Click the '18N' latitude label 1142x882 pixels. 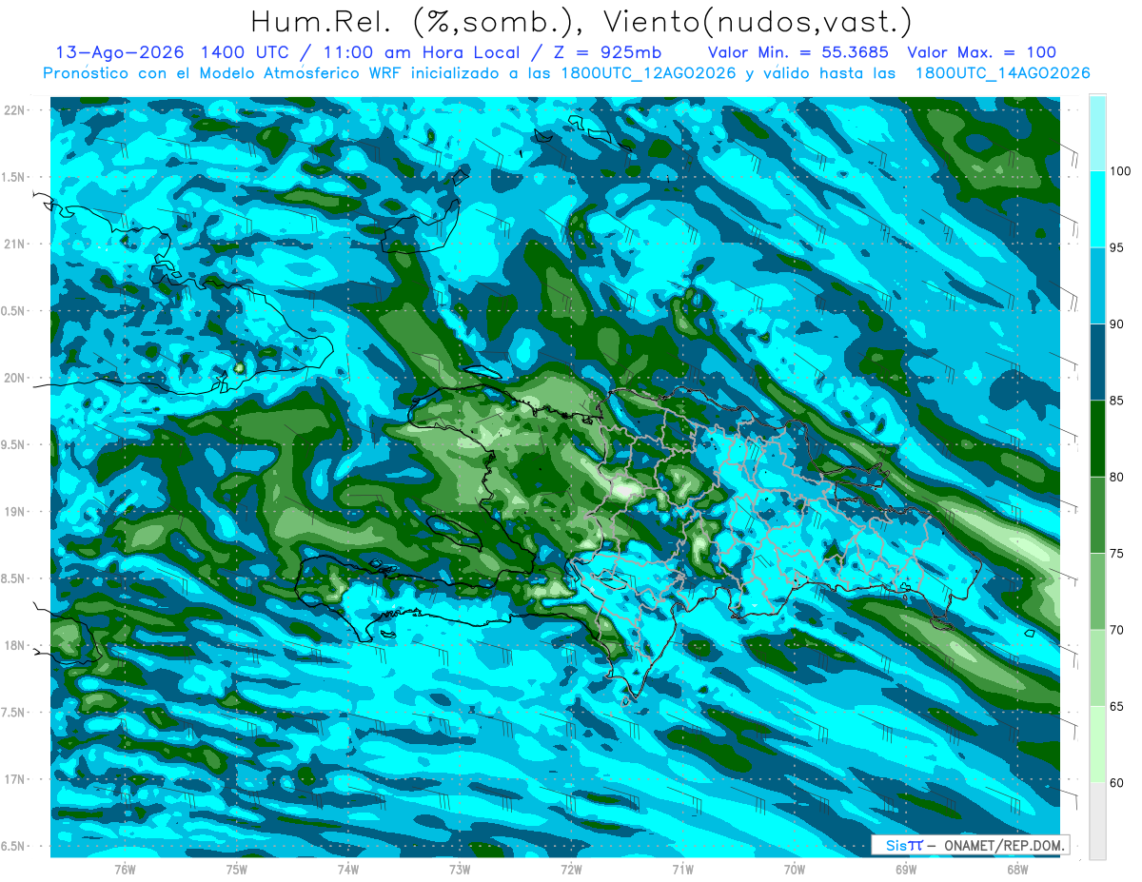(15, 645)
